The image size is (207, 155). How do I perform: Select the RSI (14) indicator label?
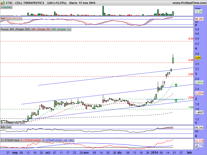(x=6, y=127)
